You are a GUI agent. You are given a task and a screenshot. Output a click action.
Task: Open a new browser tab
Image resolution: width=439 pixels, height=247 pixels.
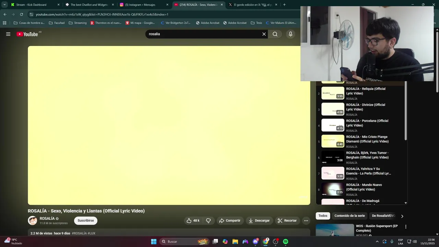tap(284, 5)
